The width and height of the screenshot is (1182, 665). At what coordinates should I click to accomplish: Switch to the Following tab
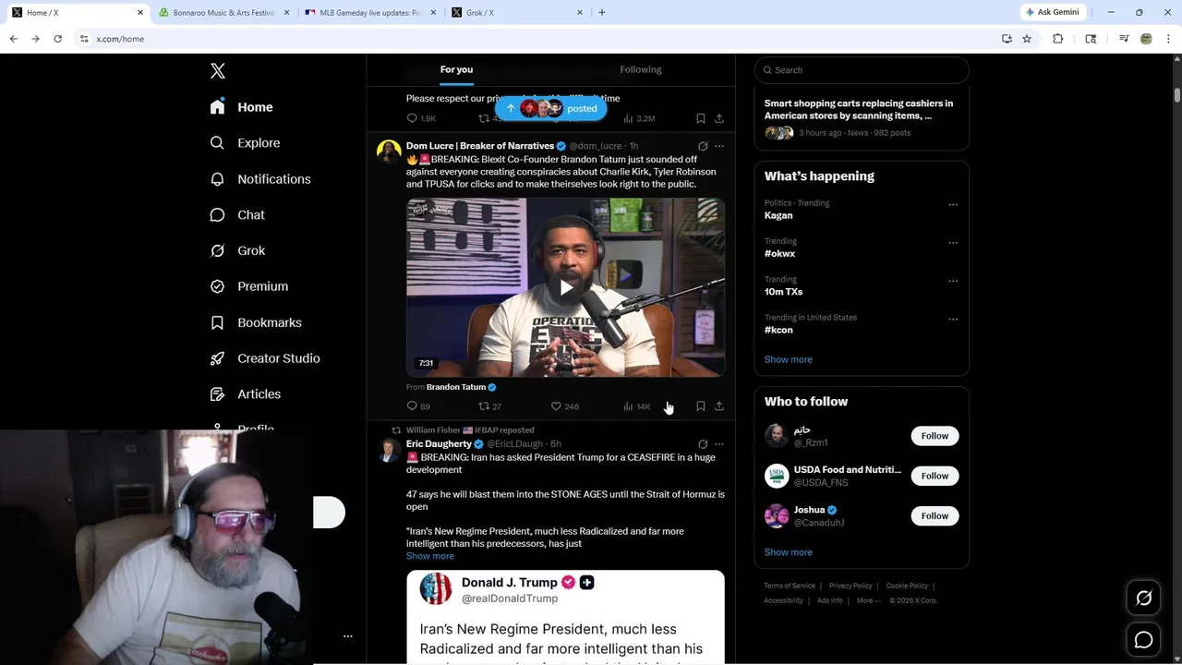[640, 69]
